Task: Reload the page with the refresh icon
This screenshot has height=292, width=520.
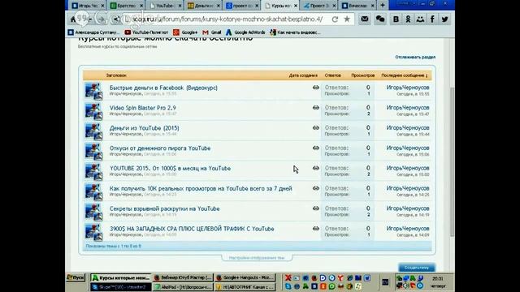Action: pyautogui.click(x=335, y=19)
